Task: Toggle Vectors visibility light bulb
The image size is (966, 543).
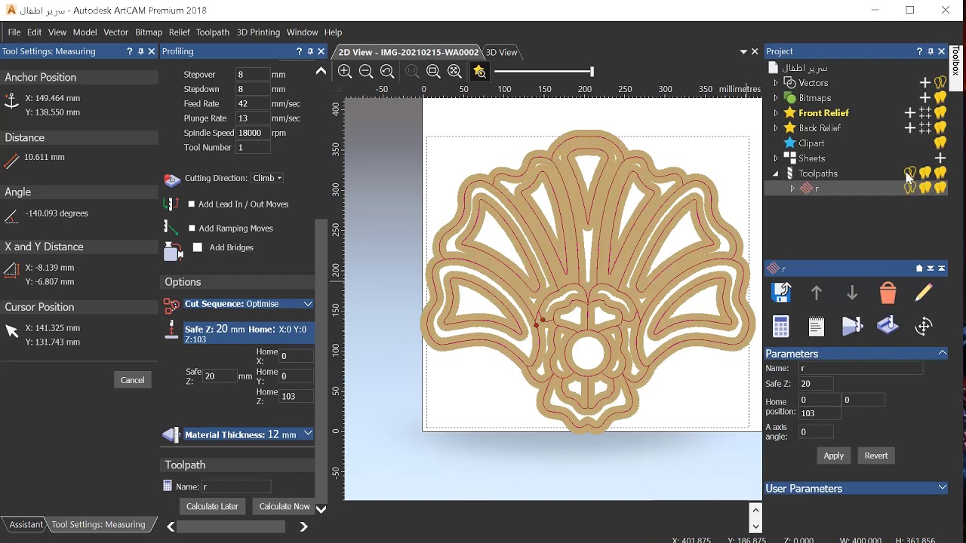Action: pyautogui.click(x=940, y=83)
